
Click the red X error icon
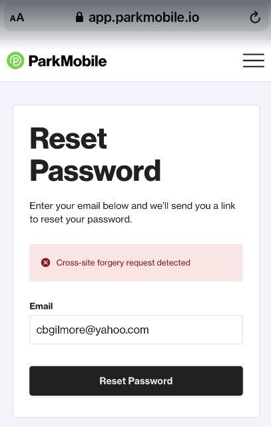[x=46, y=262]
